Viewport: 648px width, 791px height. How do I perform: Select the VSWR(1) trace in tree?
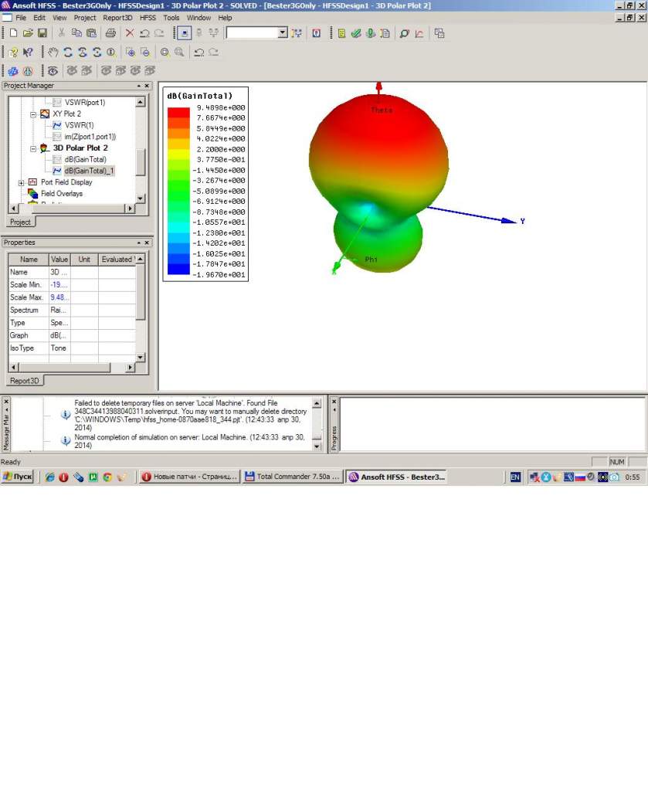(x=80, y=125)
